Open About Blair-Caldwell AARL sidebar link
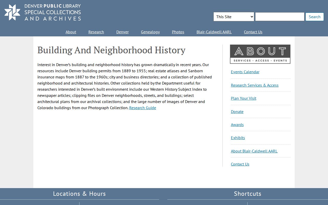Image resolution: width=328 pixels, height=205 pixels. point(254,151)
